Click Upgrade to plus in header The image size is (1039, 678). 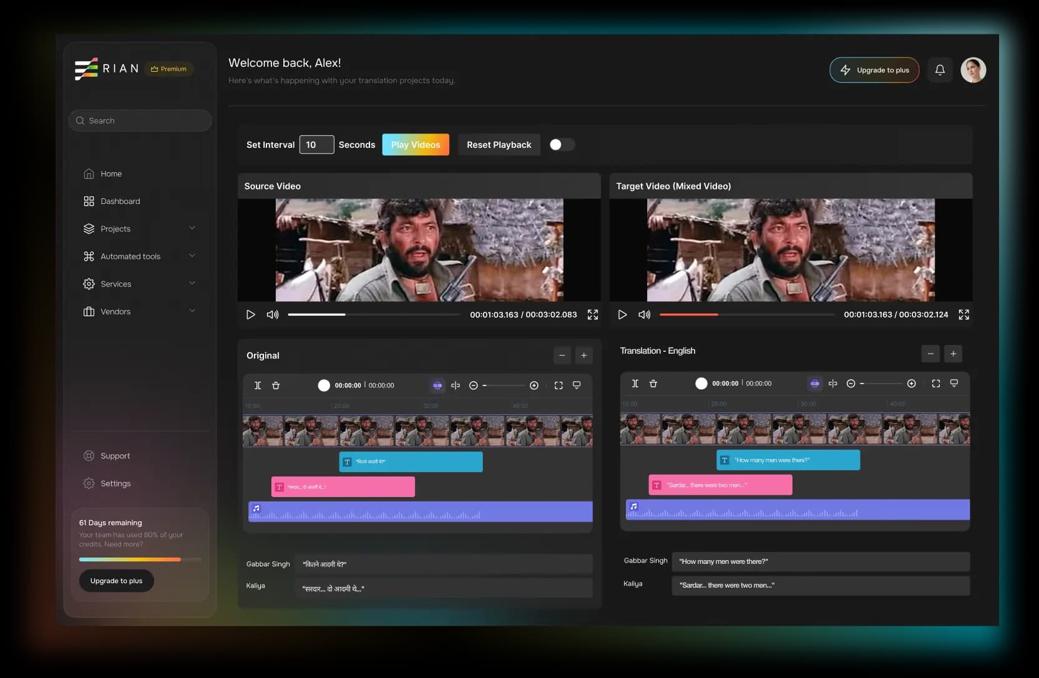point(874,70)
